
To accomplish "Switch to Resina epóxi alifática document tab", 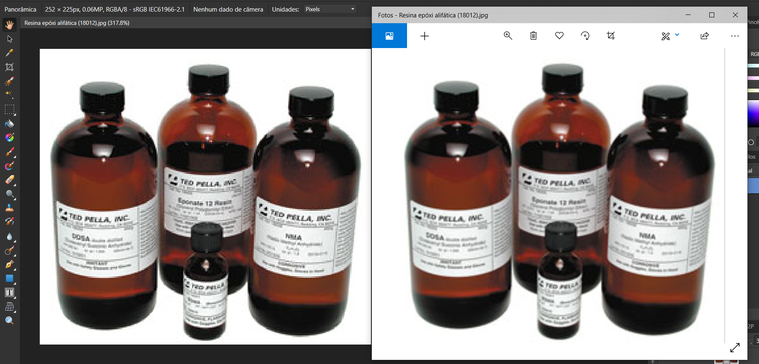I will coord(77,23).
